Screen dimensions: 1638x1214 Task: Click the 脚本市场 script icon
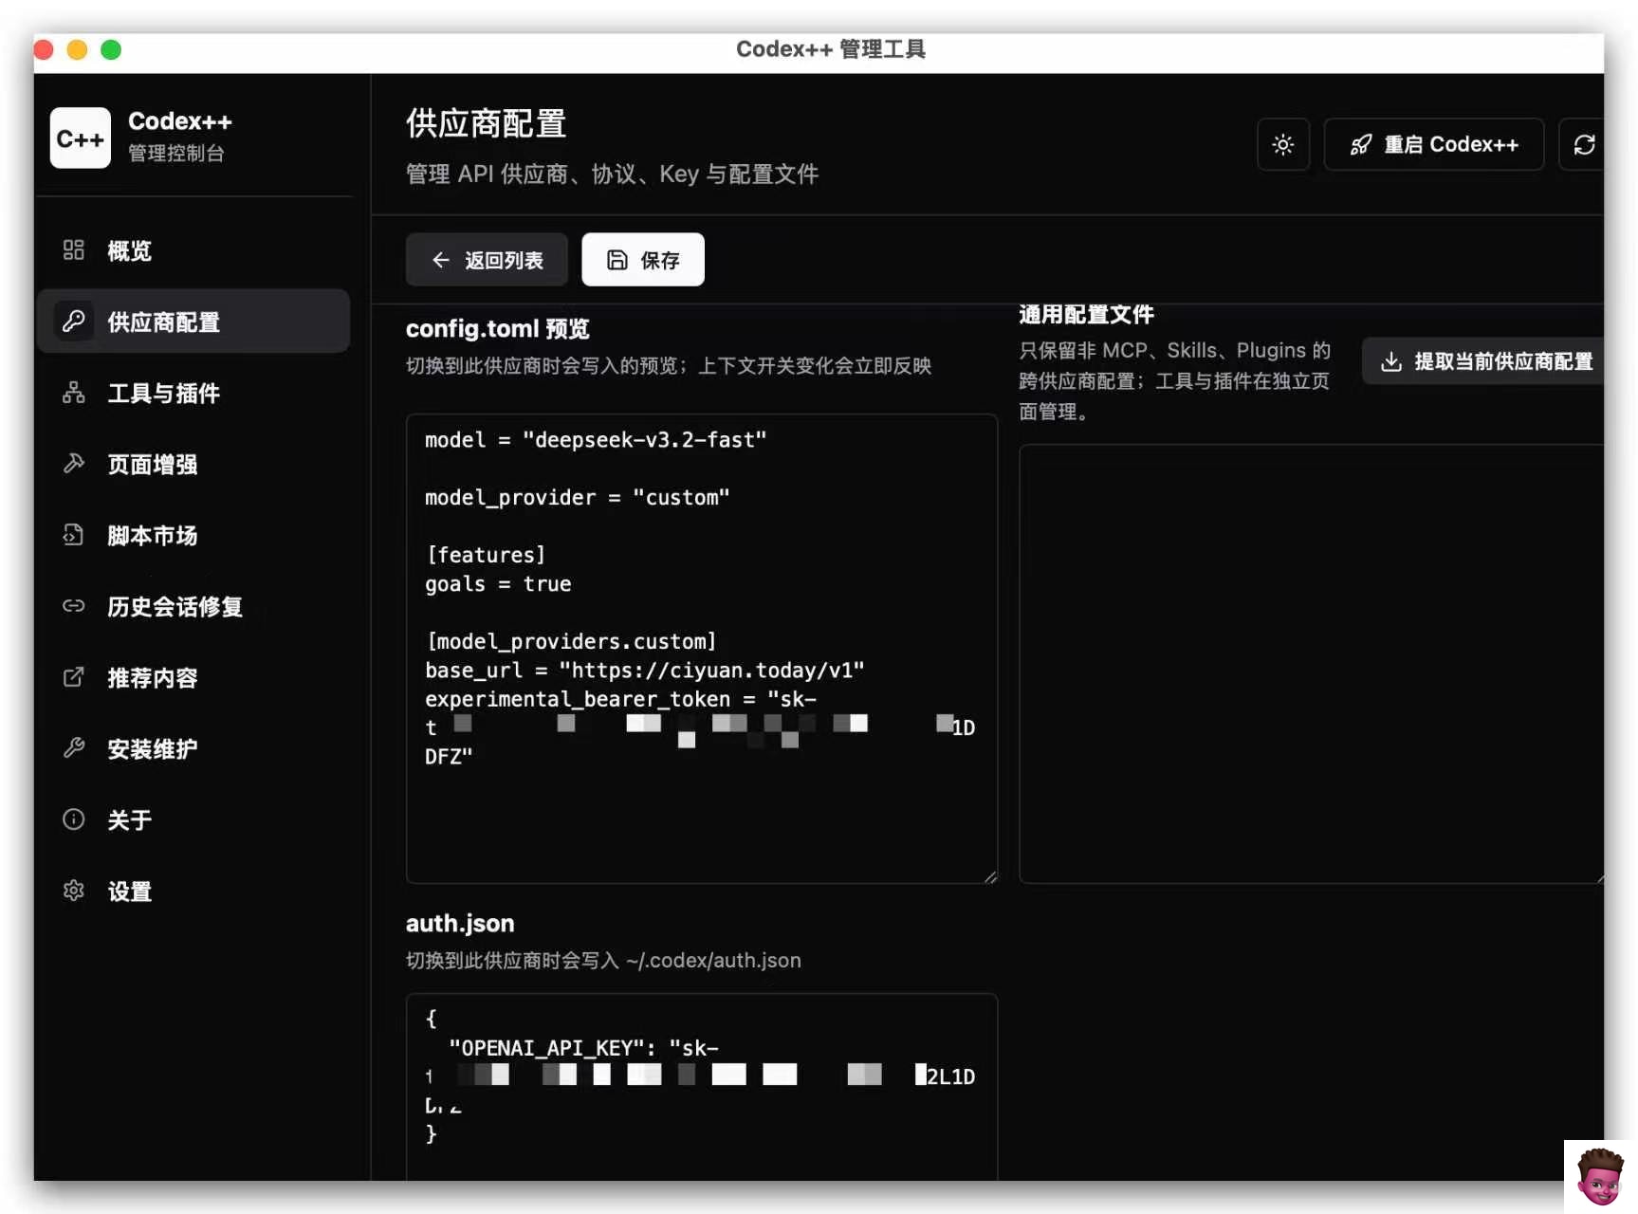pos(74,535)
